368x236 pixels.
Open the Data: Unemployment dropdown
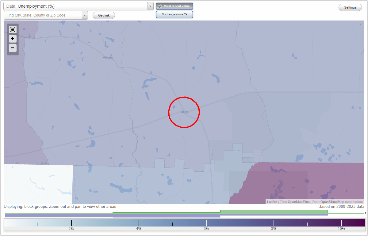[x=150, y=6]
